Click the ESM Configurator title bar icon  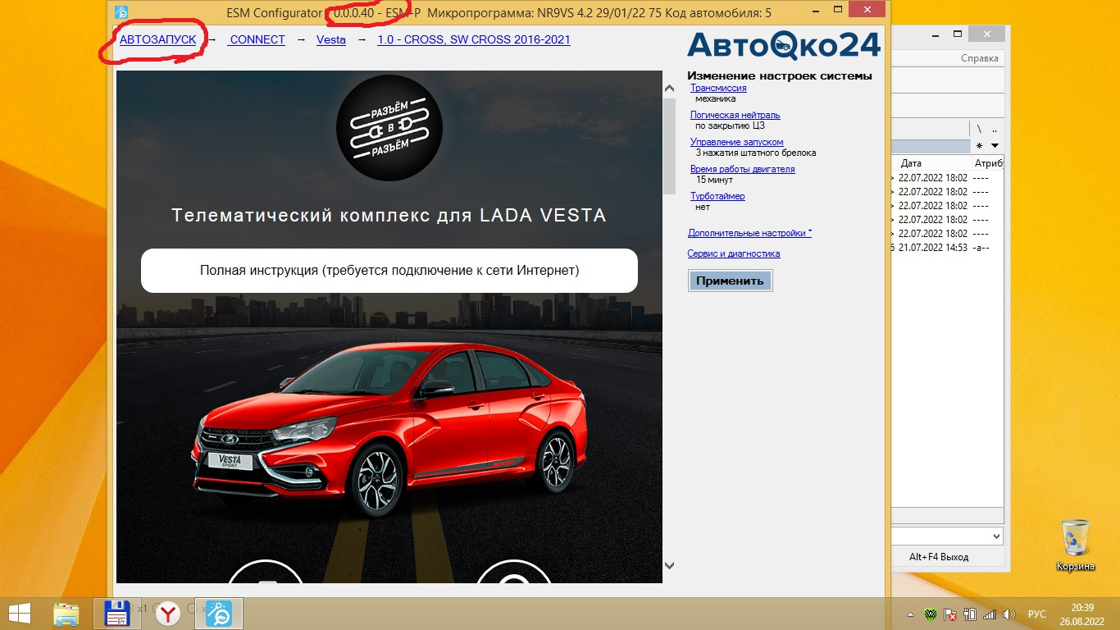(x=121, y=12)
